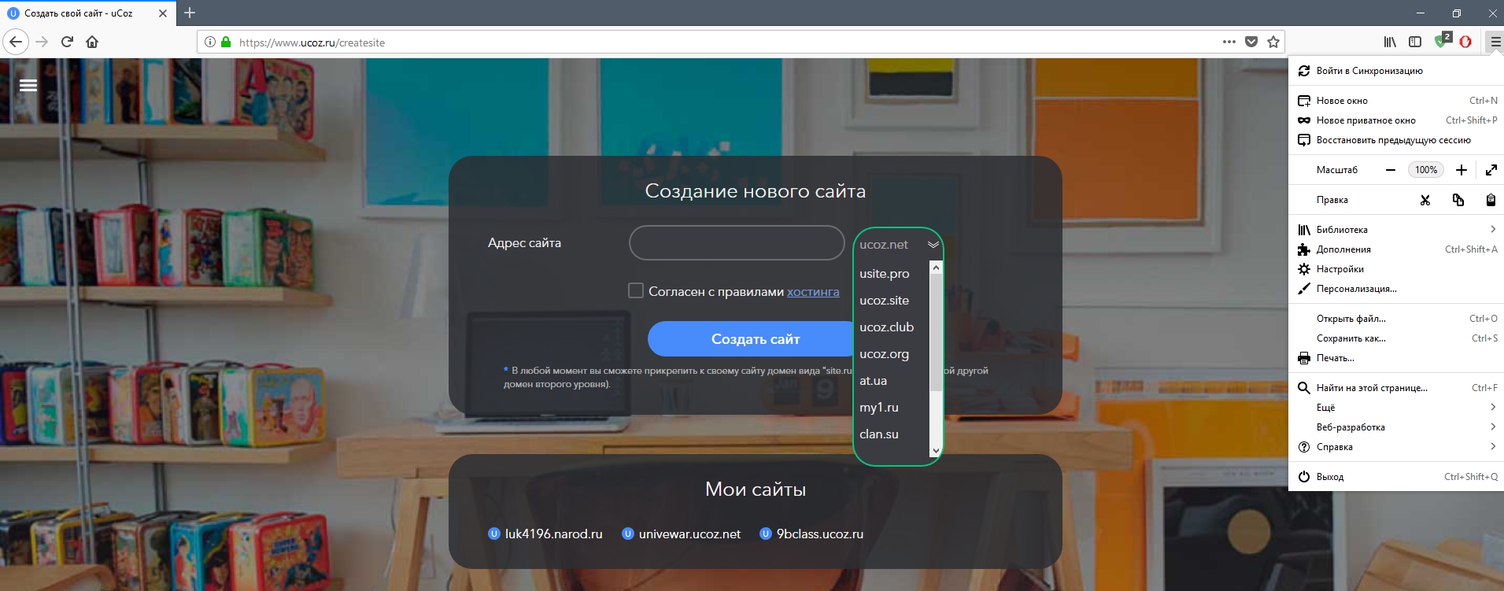Tick the 'Согласен с правилами' checkbox

pos(636,290)
